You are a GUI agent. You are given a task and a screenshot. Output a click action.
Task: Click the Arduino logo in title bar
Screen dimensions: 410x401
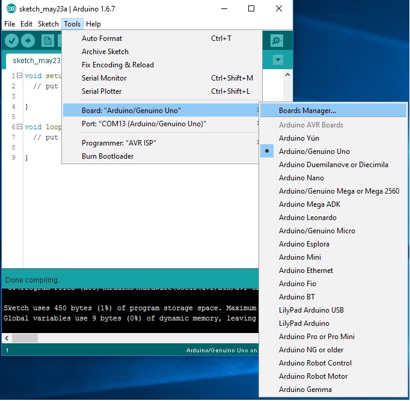coord(11,8)
